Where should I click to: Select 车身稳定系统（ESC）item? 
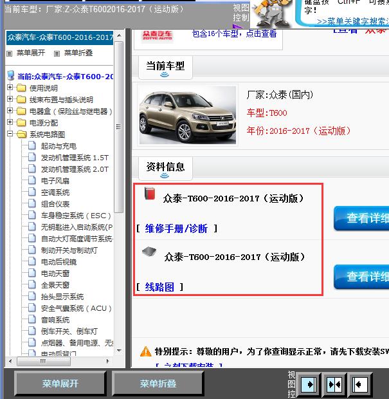coord(76,216)
